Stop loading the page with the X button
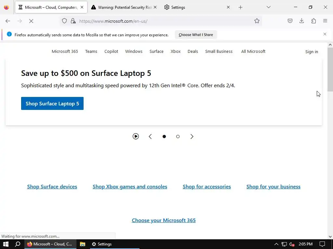Image resolution: width=333 pixels, height=249 pixels. (x=31, y=21)
